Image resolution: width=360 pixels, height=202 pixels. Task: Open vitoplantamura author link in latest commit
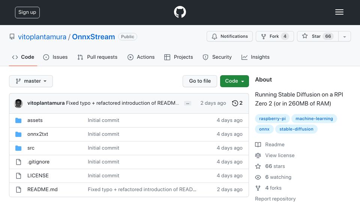(x=46, y=103)
